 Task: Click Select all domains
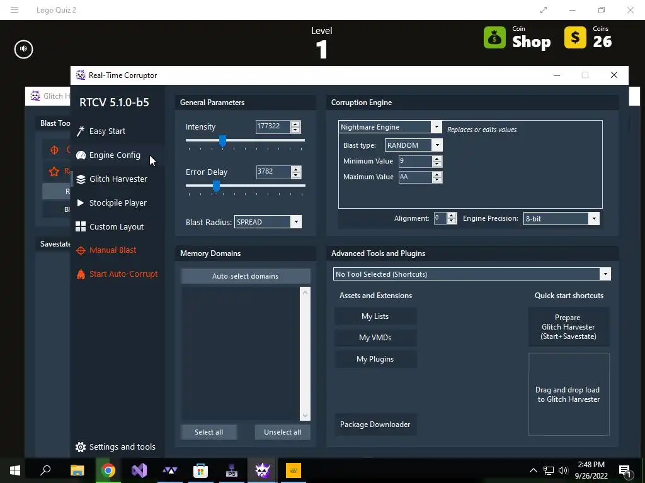[x=208, y=432]
